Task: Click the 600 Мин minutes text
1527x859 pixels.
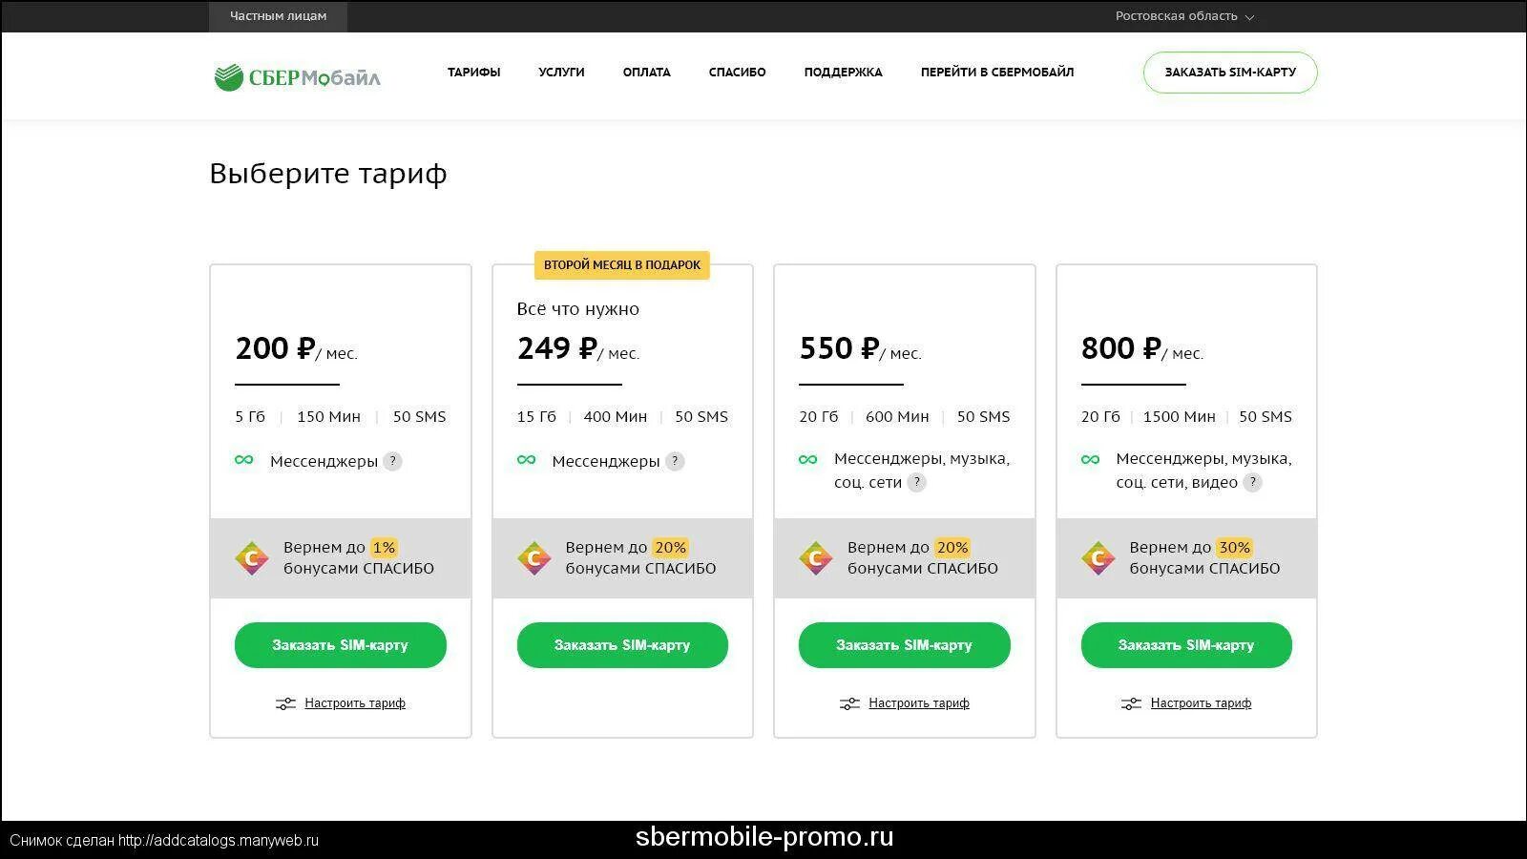Action: click(897, 417)
